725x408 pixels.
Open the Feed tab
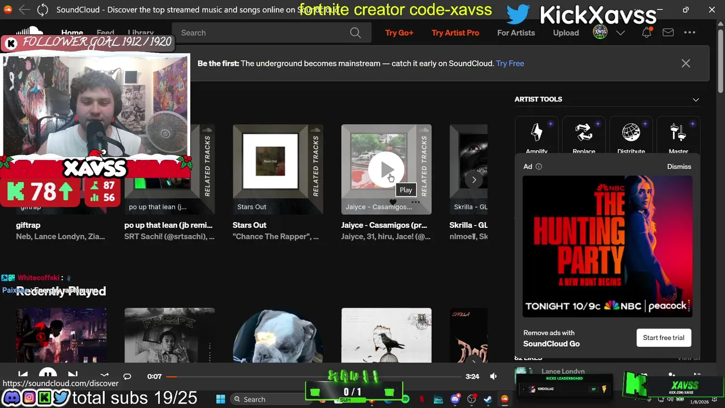tap(105, 32)
